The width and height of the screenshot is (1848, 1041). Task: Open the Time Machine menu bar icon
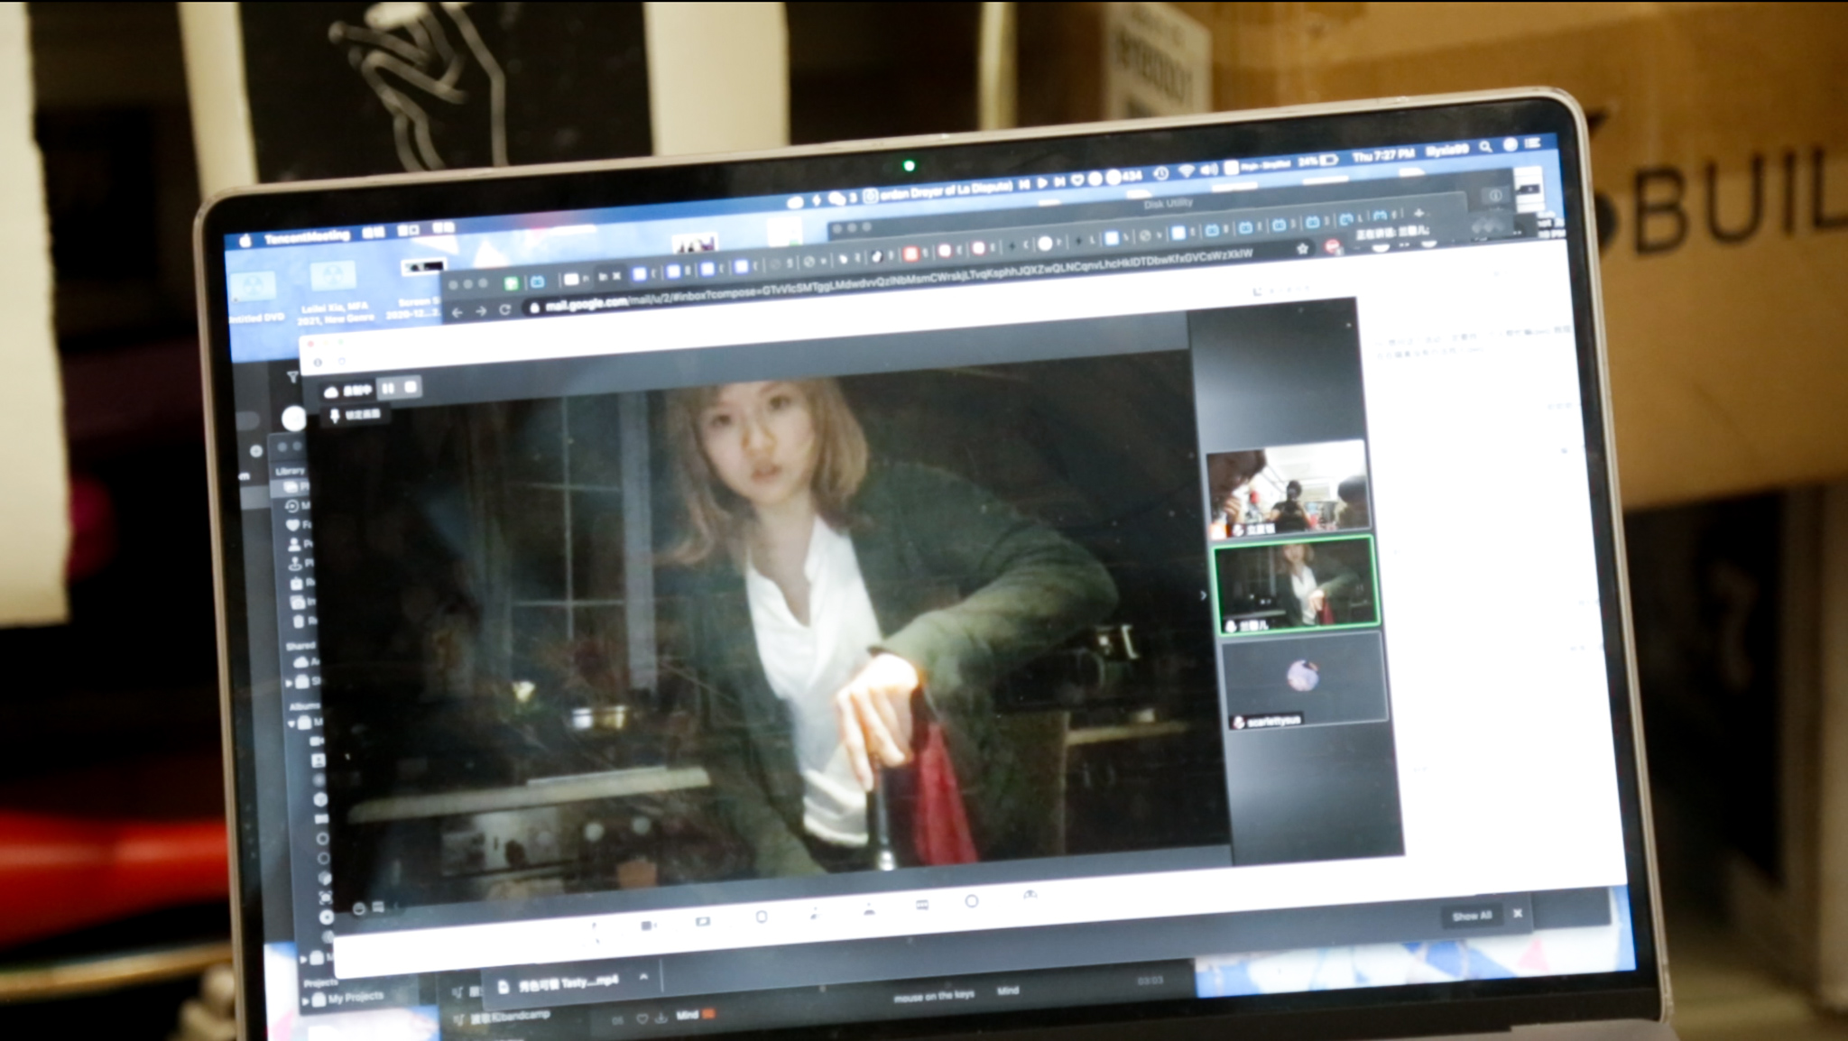(1162, 172)
